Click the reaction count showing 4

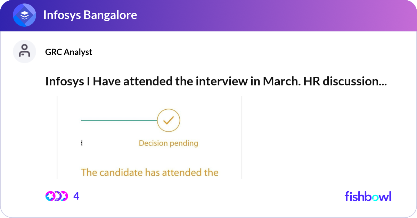tap(76, 196)
